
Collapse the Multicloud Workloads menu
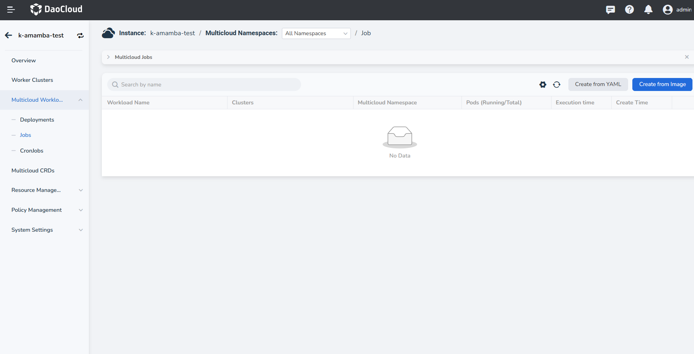pos(80,100)
